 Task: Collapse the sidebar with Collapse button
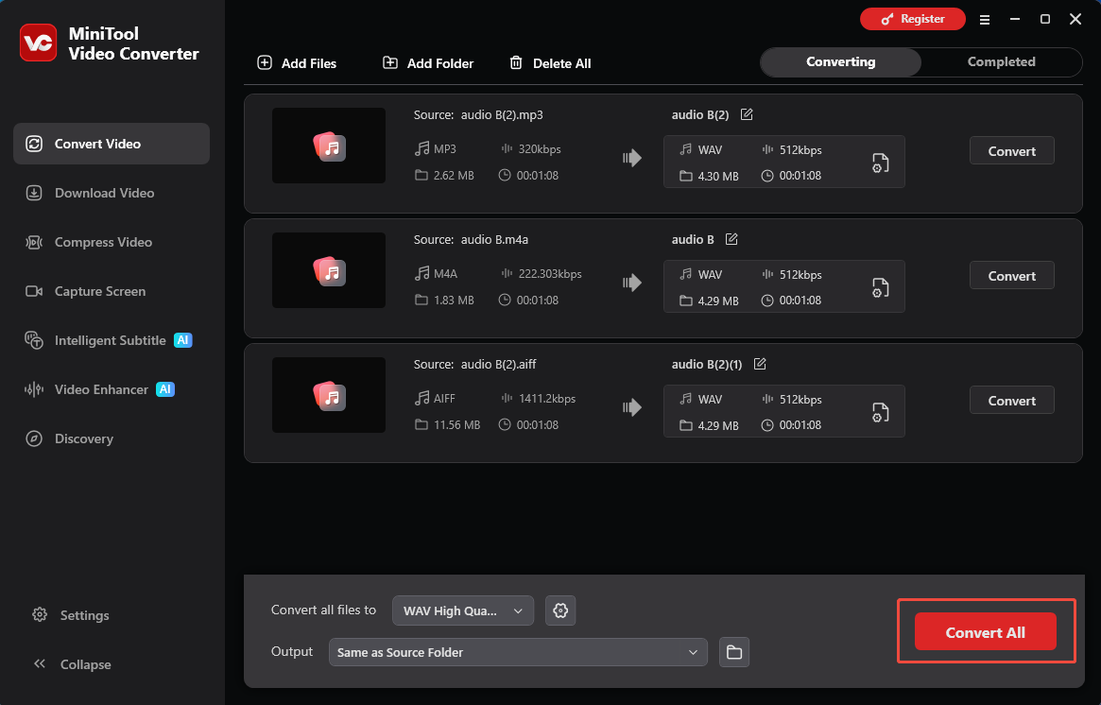tap(72, 664)
